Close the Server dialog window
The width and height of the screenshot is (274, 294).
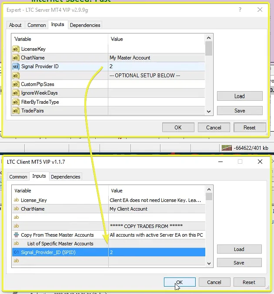260,10
